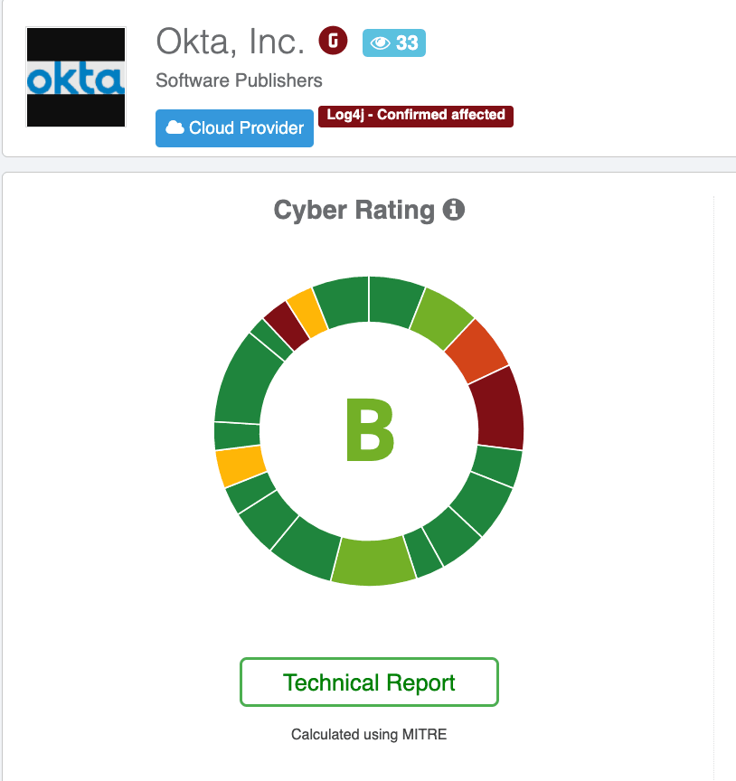Click the Calculated using MITRE label
This screenshot has height=781, width=736.
click(x=368, y=734)
